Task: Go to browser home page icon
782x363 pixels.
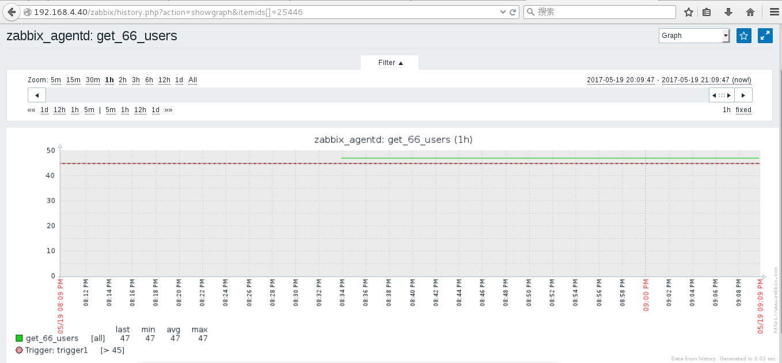Action: [750, 12]
